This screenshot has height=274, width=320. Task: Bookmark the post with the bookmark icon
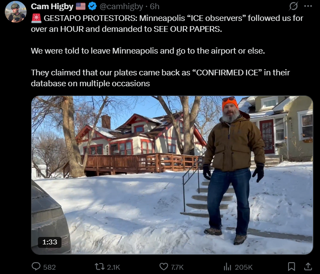[x=291, y=267]
